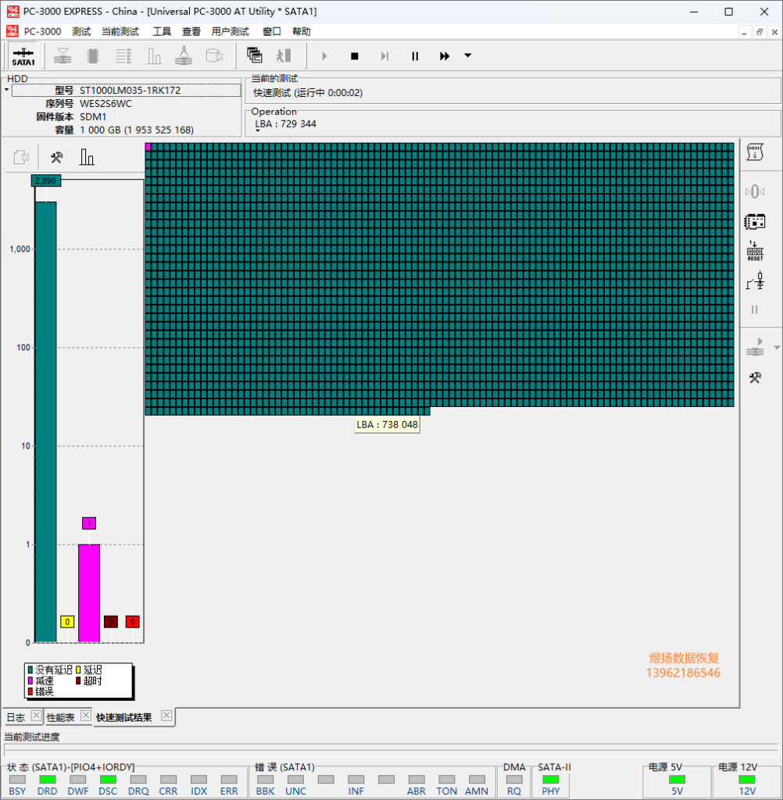The image size is (783, 800).
Task: Click the BSY status indicator
Action: (x=17, y=780)
